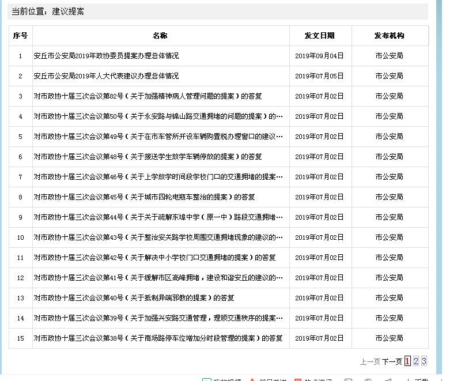Jump to page 2 of the list
This screenshot has height=381, width=461.
tap(415, 361)
